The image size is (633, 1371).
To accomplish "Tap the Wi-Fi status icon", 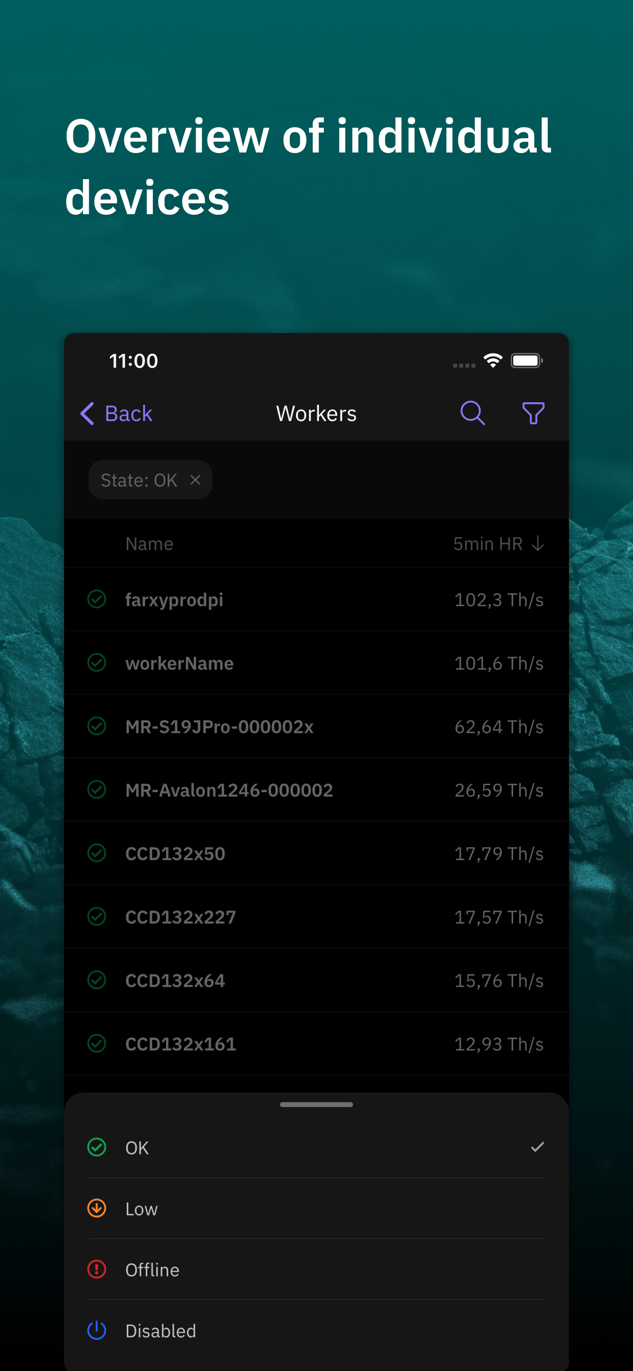I will pyautogui.click(x=492, y=360).
